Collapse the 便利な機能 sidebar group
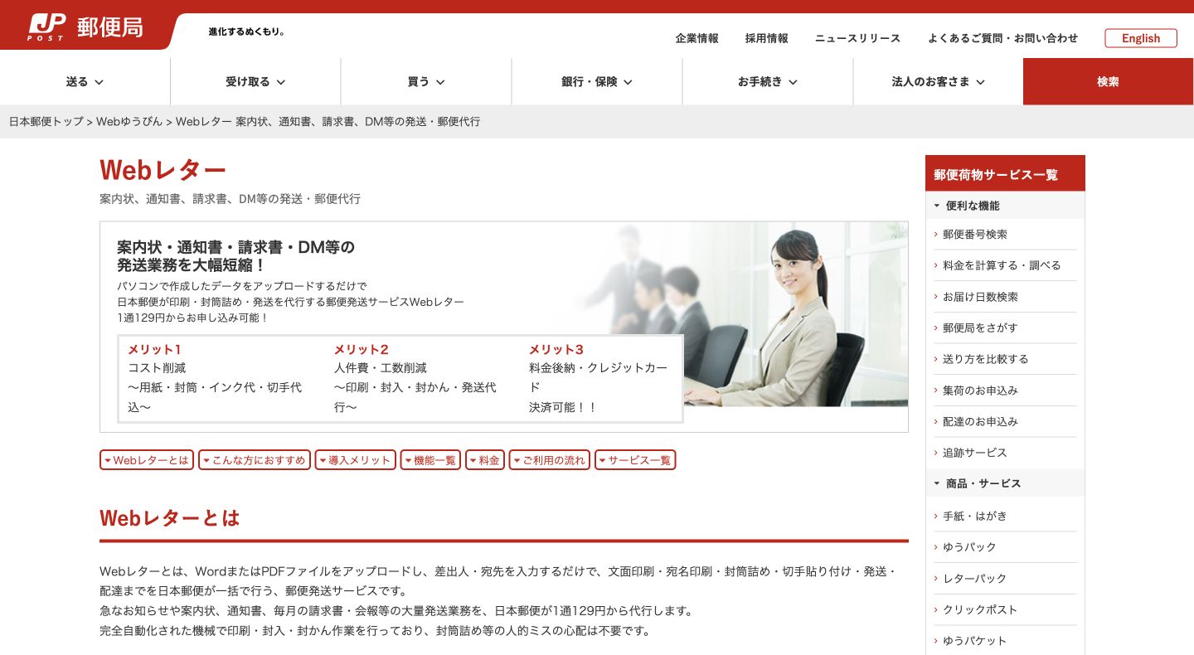1194x655 pixels. coord(1005,206)
